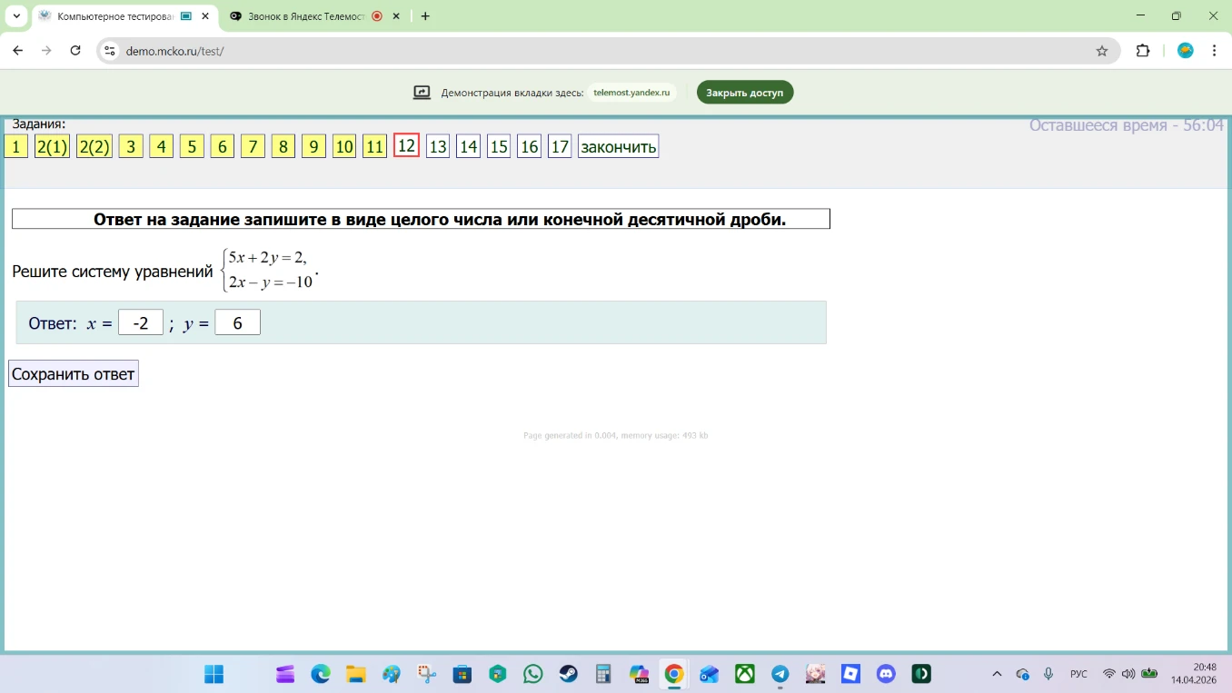This screenshot has height=693, width=1232.
Task: Bookmark this page with the star icon
Action: 1102,51
